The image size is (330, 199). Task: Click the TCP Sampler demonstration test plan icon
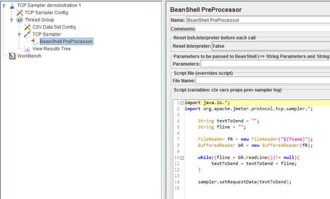tap(12, 5)
